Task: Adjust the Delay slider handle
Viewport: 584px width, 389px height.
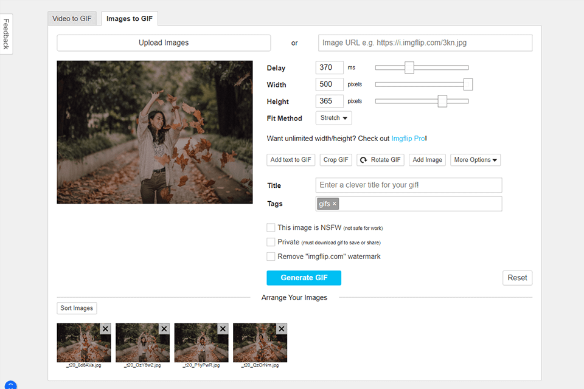Action: 408,67
